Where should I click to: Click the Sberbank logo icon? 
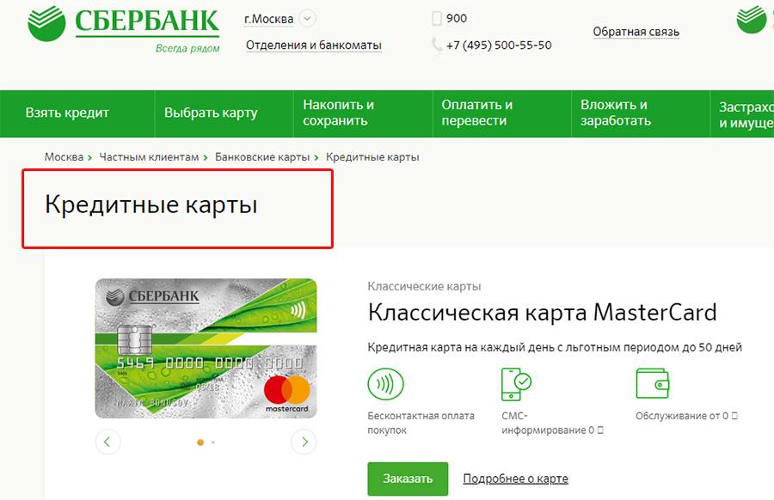46,23
